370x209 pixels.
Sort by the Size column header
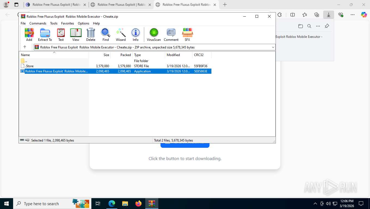pyautogui.click(x=100, y=55)
